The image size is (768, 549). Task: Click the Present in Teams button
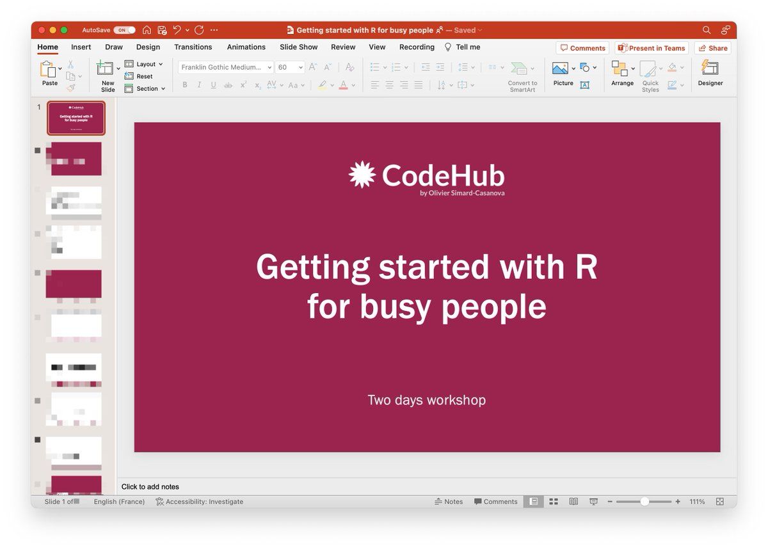pos(651,48)
